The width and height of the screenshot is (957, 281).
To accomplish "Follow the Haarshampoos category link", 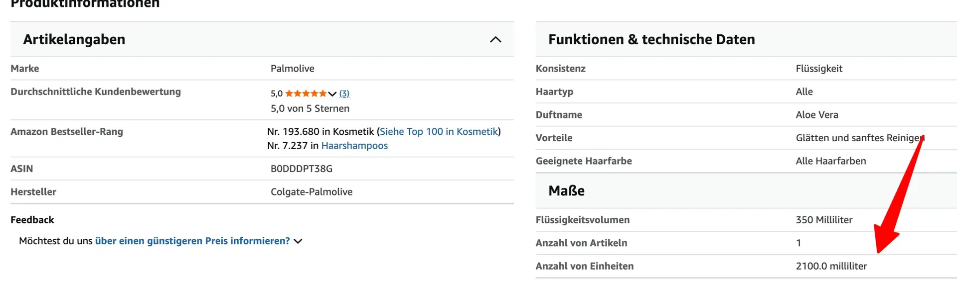I will pos(354,146).
